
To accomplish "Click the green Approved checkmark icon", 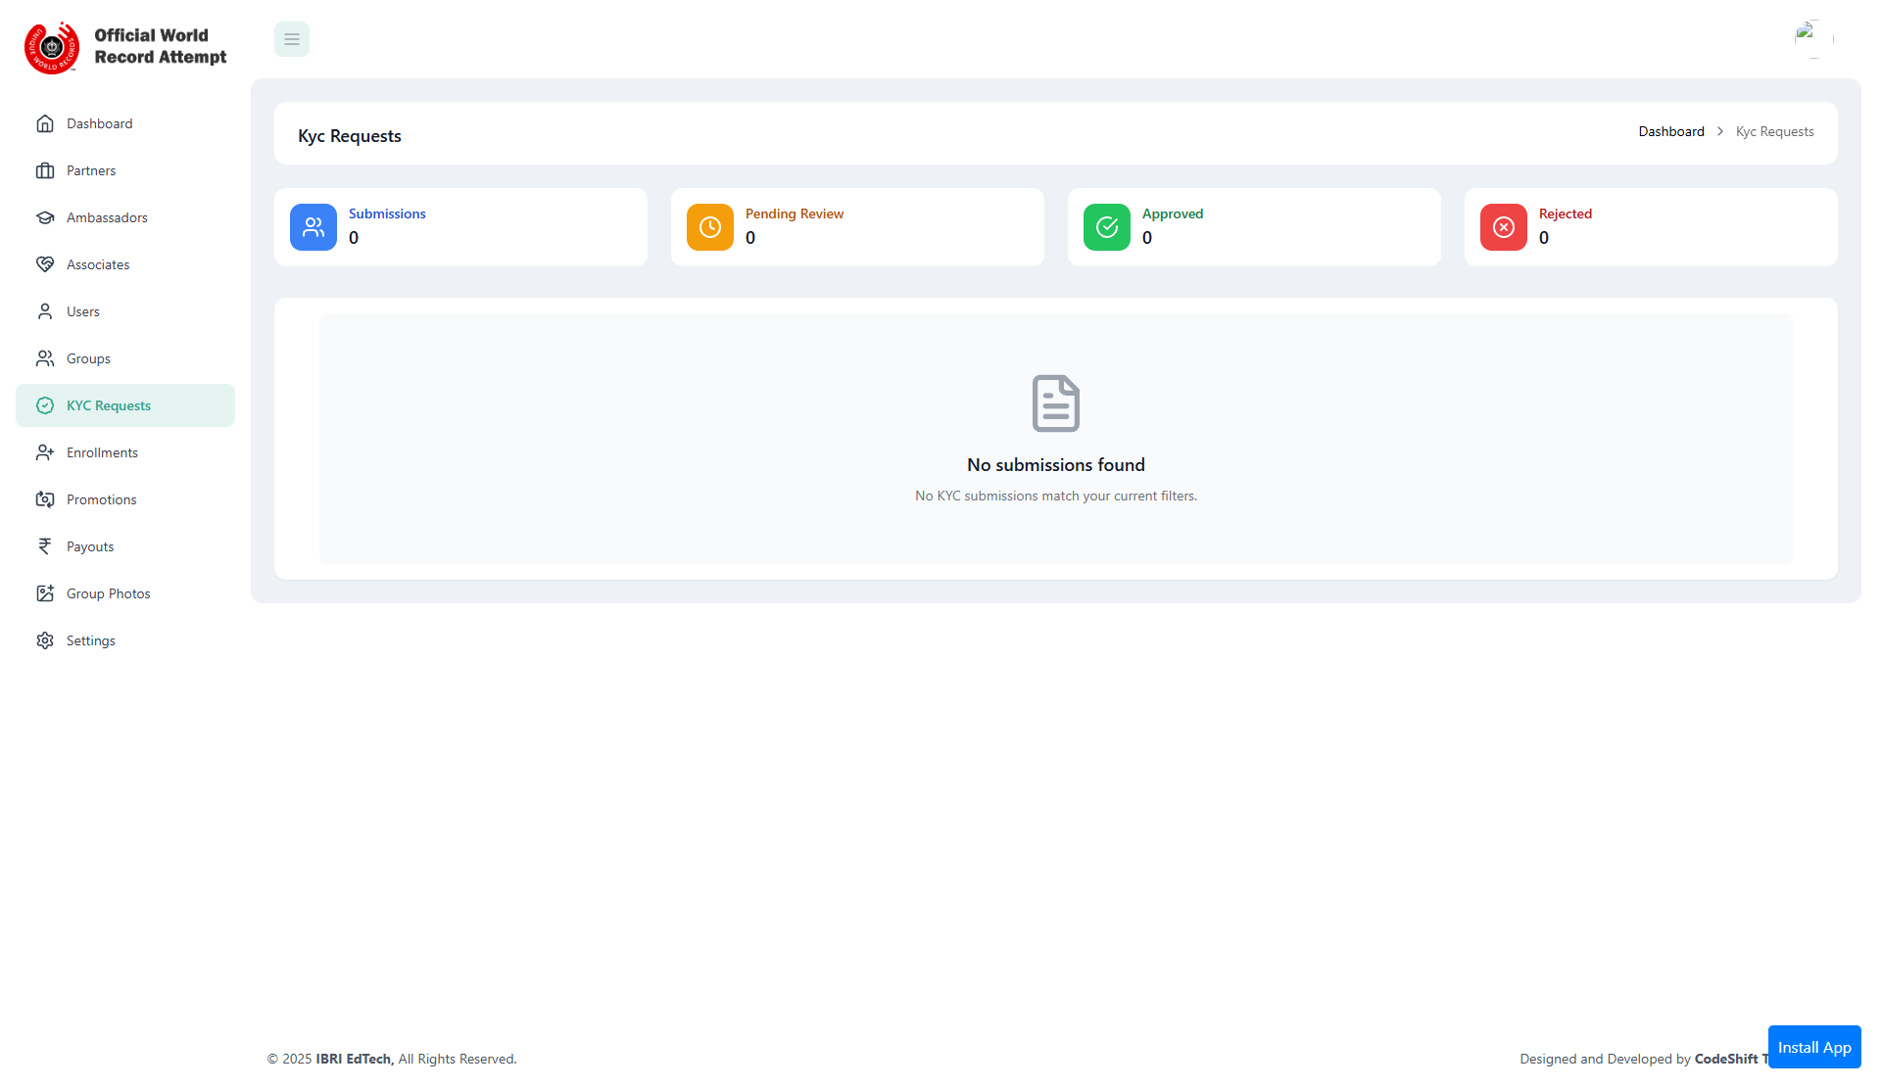I will coord(1107,227).
